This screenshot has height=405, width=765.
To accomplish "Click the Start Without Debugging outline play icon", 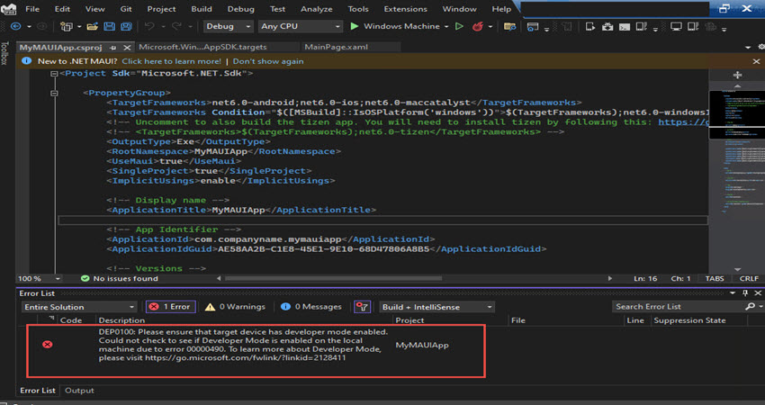I will (460, 27).
